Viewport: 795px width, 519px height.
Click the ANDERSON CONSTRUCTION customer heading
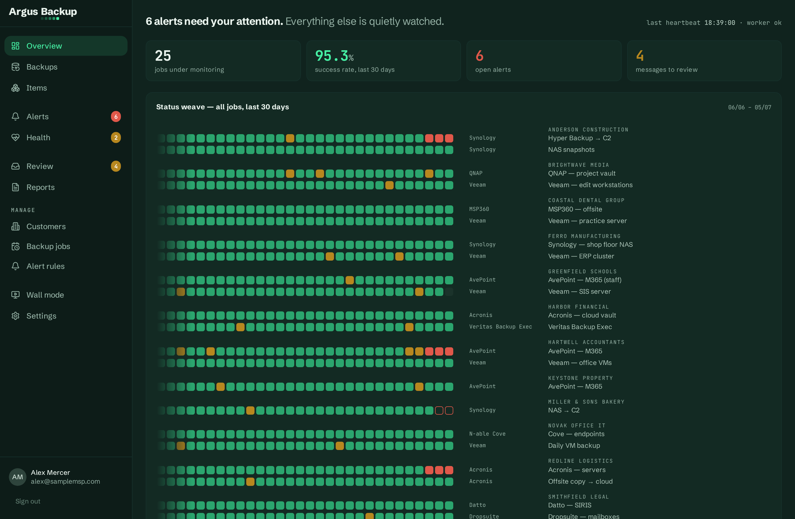click(588, 129)
